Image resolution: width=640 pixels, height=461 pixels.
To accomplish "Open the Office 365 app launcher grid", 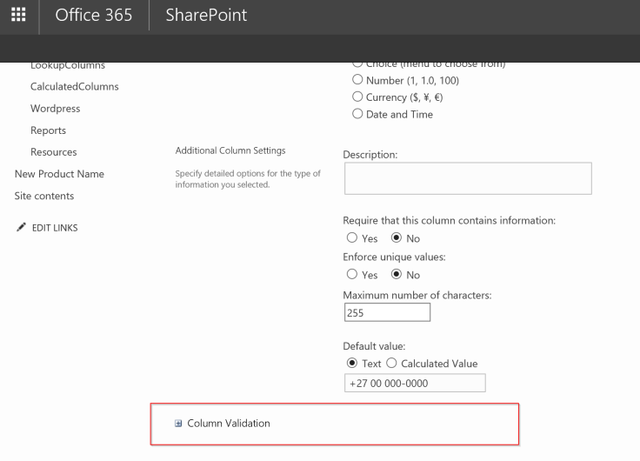I will [x=17, y=16].
